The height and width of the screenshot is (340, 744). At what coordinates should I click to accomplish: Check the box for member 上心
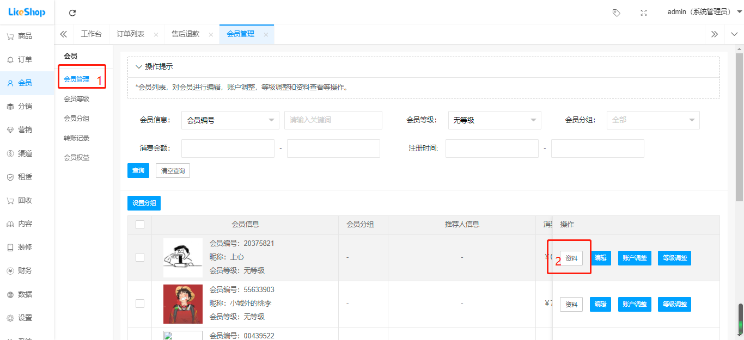tap(140, 257)
